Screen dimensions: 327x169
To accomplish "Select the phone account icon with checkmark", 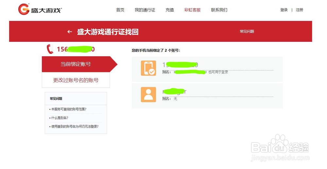I will 148,68.
